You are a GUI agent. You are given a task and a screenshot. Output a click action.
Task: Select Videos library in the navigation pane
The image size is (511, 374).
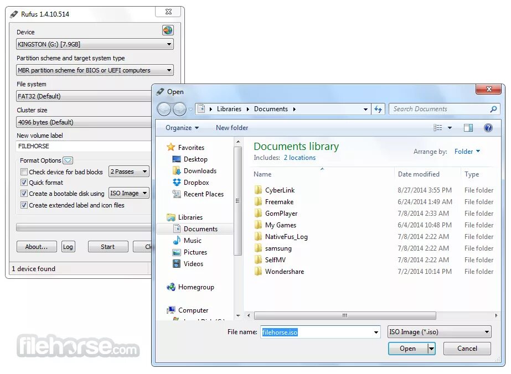coord(193,264)
